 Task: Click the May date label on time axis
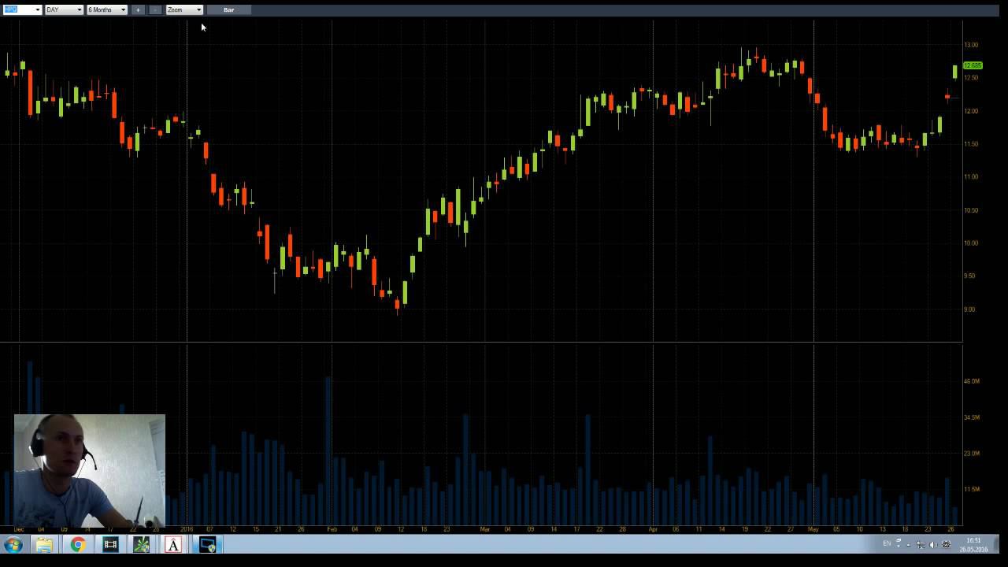point(813,529)
